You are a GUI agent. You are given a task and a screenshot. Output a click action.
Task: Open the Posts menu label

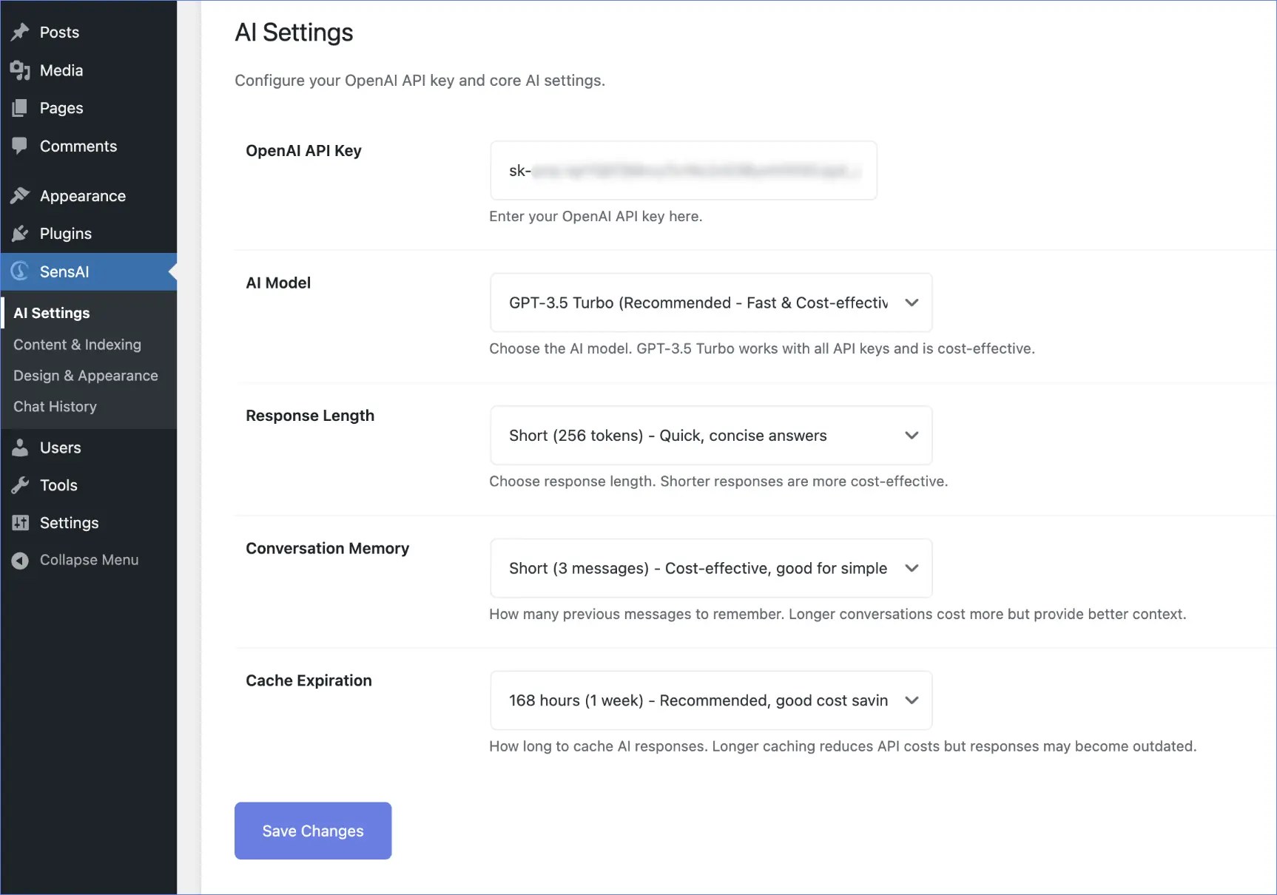59,32
